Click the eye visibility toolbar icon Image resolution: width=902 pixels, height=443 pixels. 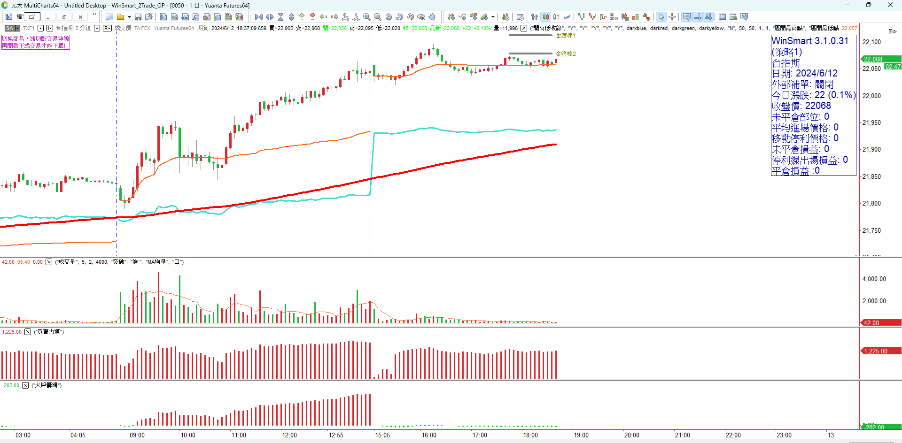coord(421,17)
